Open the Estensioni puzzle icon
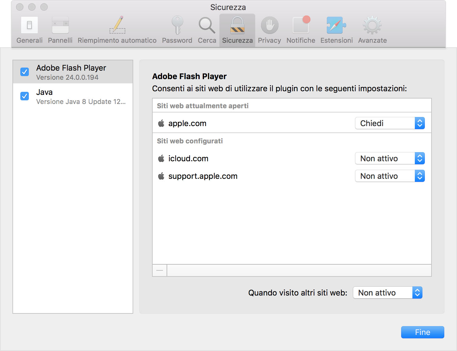This screenshot has width=457, height=351. [x=336, y=25]
